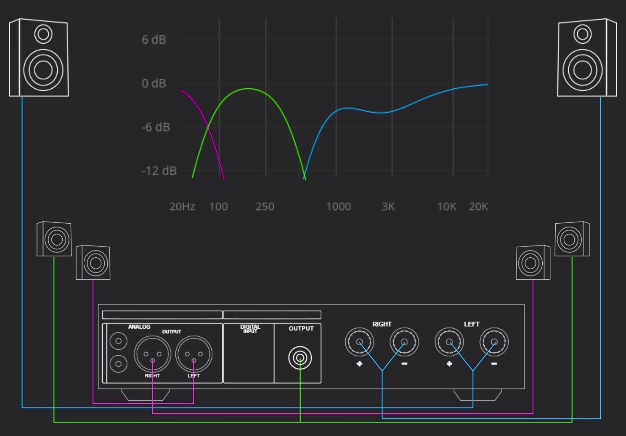Click the analog RIGHT XLR output connector
Image resolution: width=626 pixels, height=436 pixels.
tap(152, 354)
